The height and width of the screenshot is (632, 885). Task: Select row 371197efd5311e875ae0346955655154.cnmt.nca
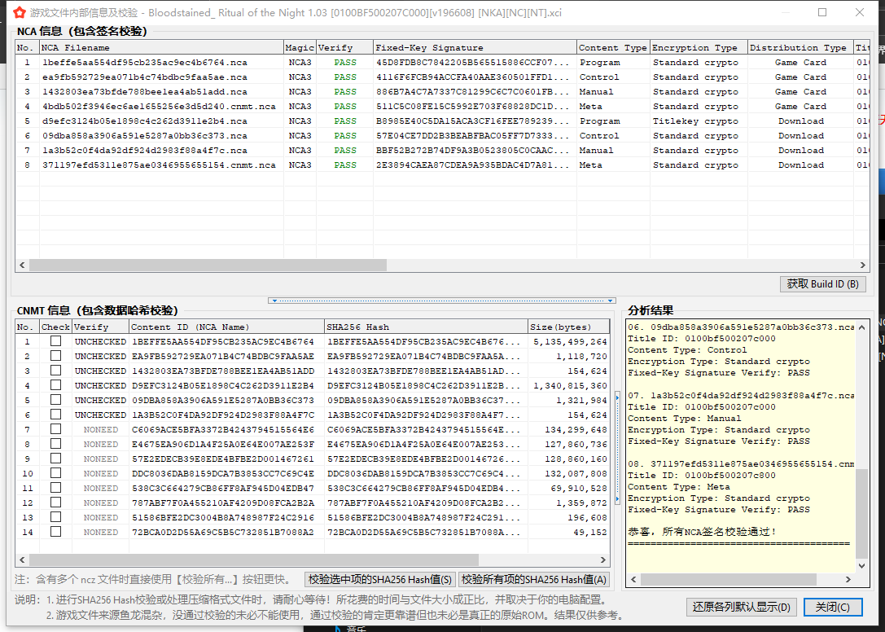tap(443, 165)
